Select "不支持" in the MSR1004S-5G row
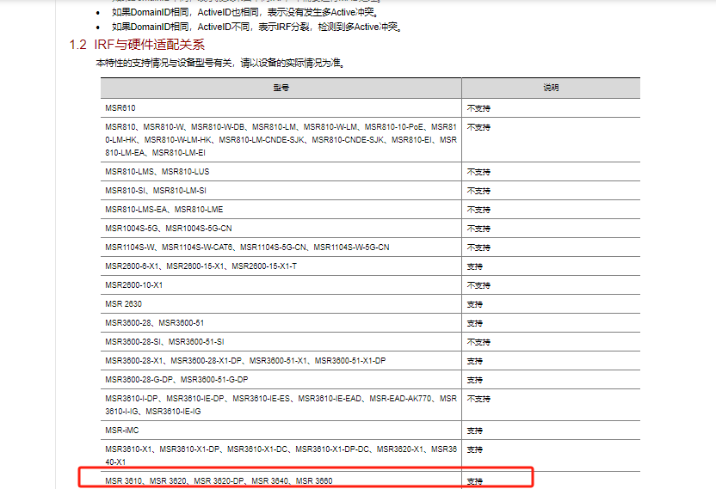This screenshot has width=716, height=489. click(x=478, y=229)
